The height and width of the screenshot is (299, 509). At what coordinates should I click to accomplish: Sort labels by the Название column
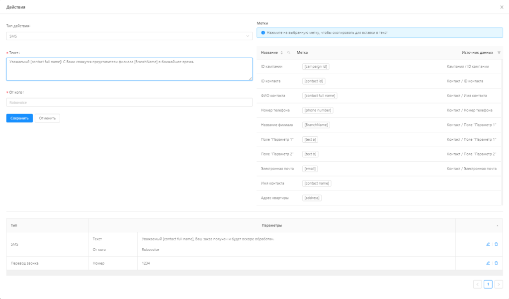281,53
